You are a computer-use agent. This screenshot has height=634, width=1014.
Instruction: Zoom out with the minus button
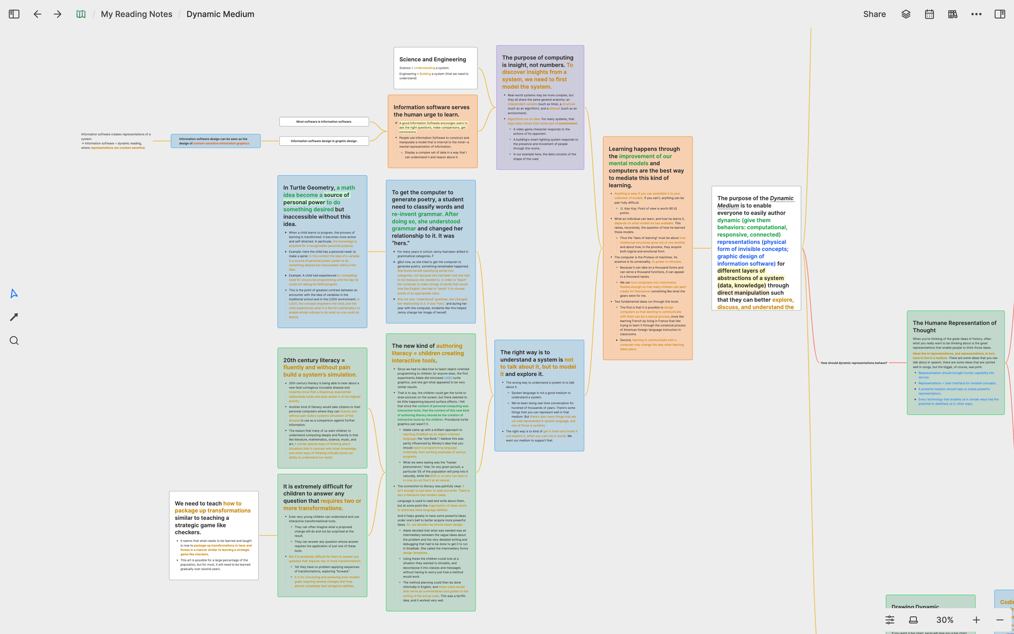tap(999, 620)
